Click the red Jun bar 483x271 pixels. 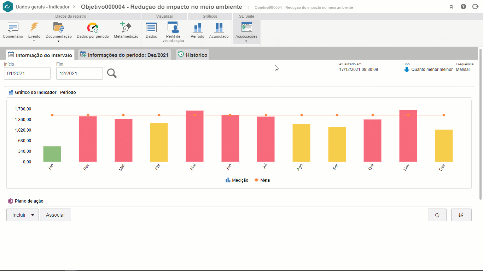click(x=230, y=138)
